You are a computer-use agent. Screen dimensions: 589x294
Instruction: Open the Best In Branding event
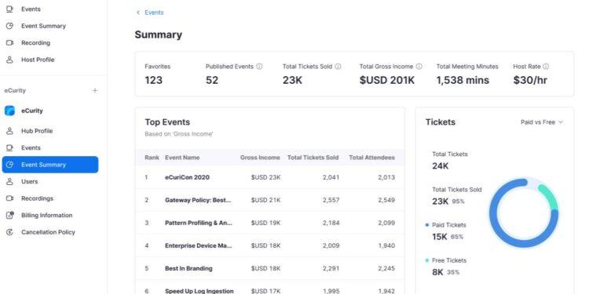coord(188,268)
